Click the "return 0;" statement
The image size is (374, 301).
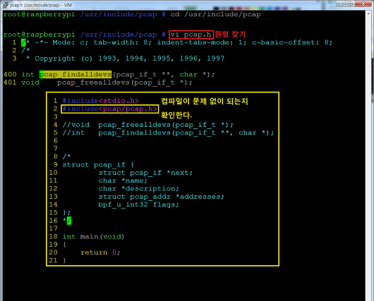pos(100,252)
